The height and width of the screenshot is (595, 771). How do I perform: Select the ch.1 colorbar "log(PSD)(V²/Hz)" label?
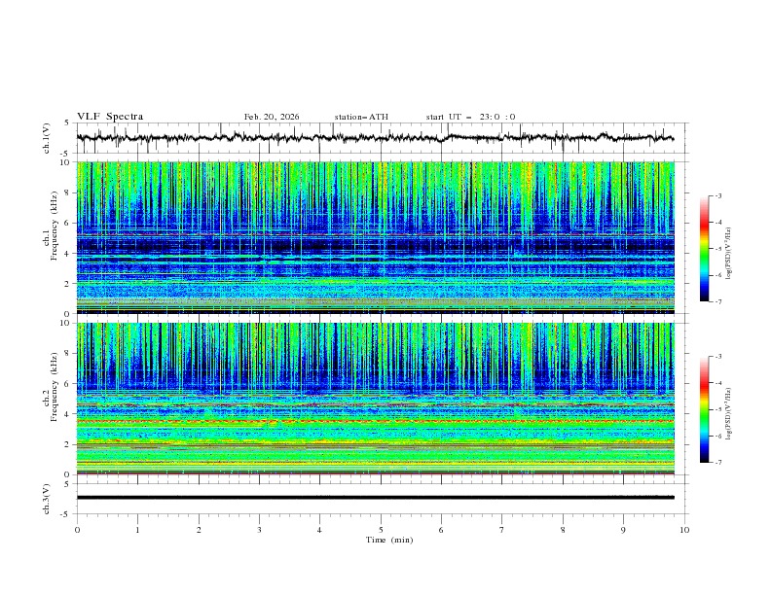(x=728, y=254)
